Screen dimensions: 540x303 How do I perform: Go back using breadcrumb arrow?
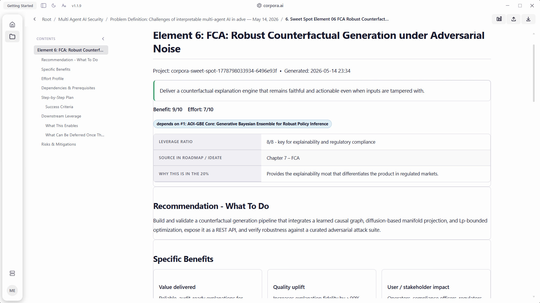(35, 19)
